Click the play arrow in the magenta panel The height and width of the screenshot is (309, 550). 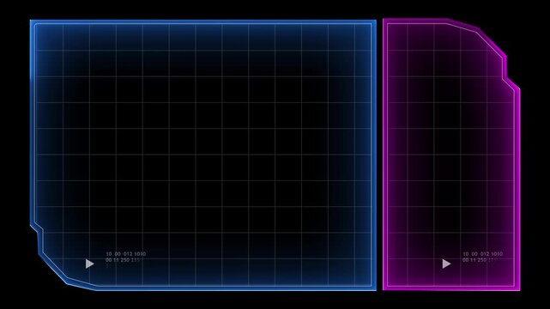[446, 264]
